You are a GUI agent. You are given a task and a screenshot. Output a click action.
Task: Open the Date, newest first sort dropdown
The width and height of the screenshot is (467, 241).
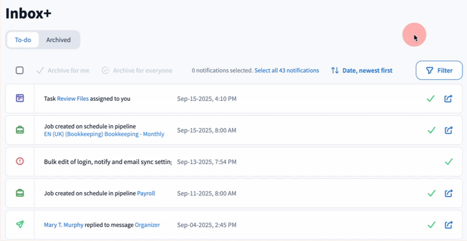361,71
